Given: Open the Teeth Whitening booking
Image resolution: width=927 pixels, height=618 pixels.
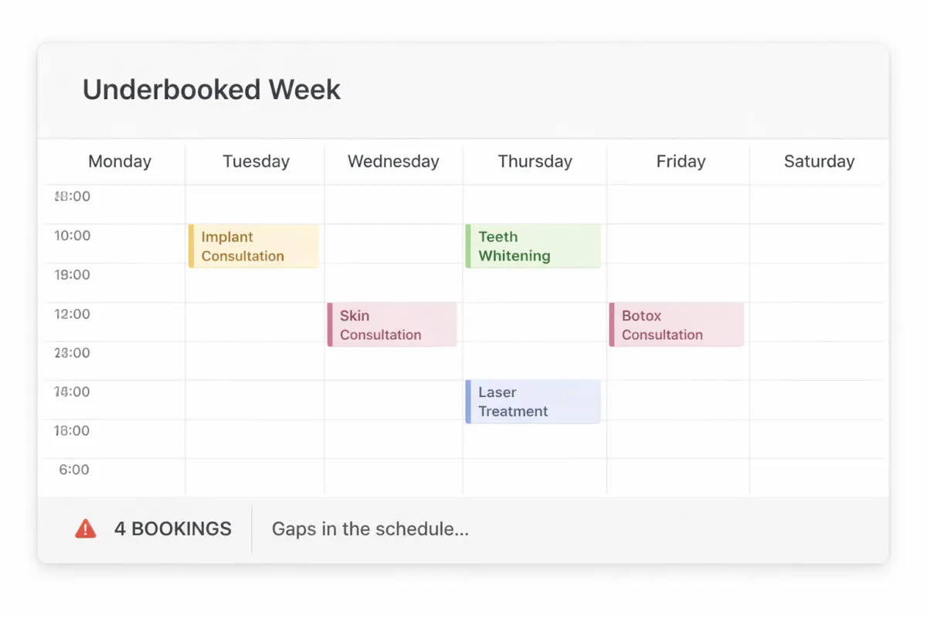Looking at the screenshot, I should point(533,246).
